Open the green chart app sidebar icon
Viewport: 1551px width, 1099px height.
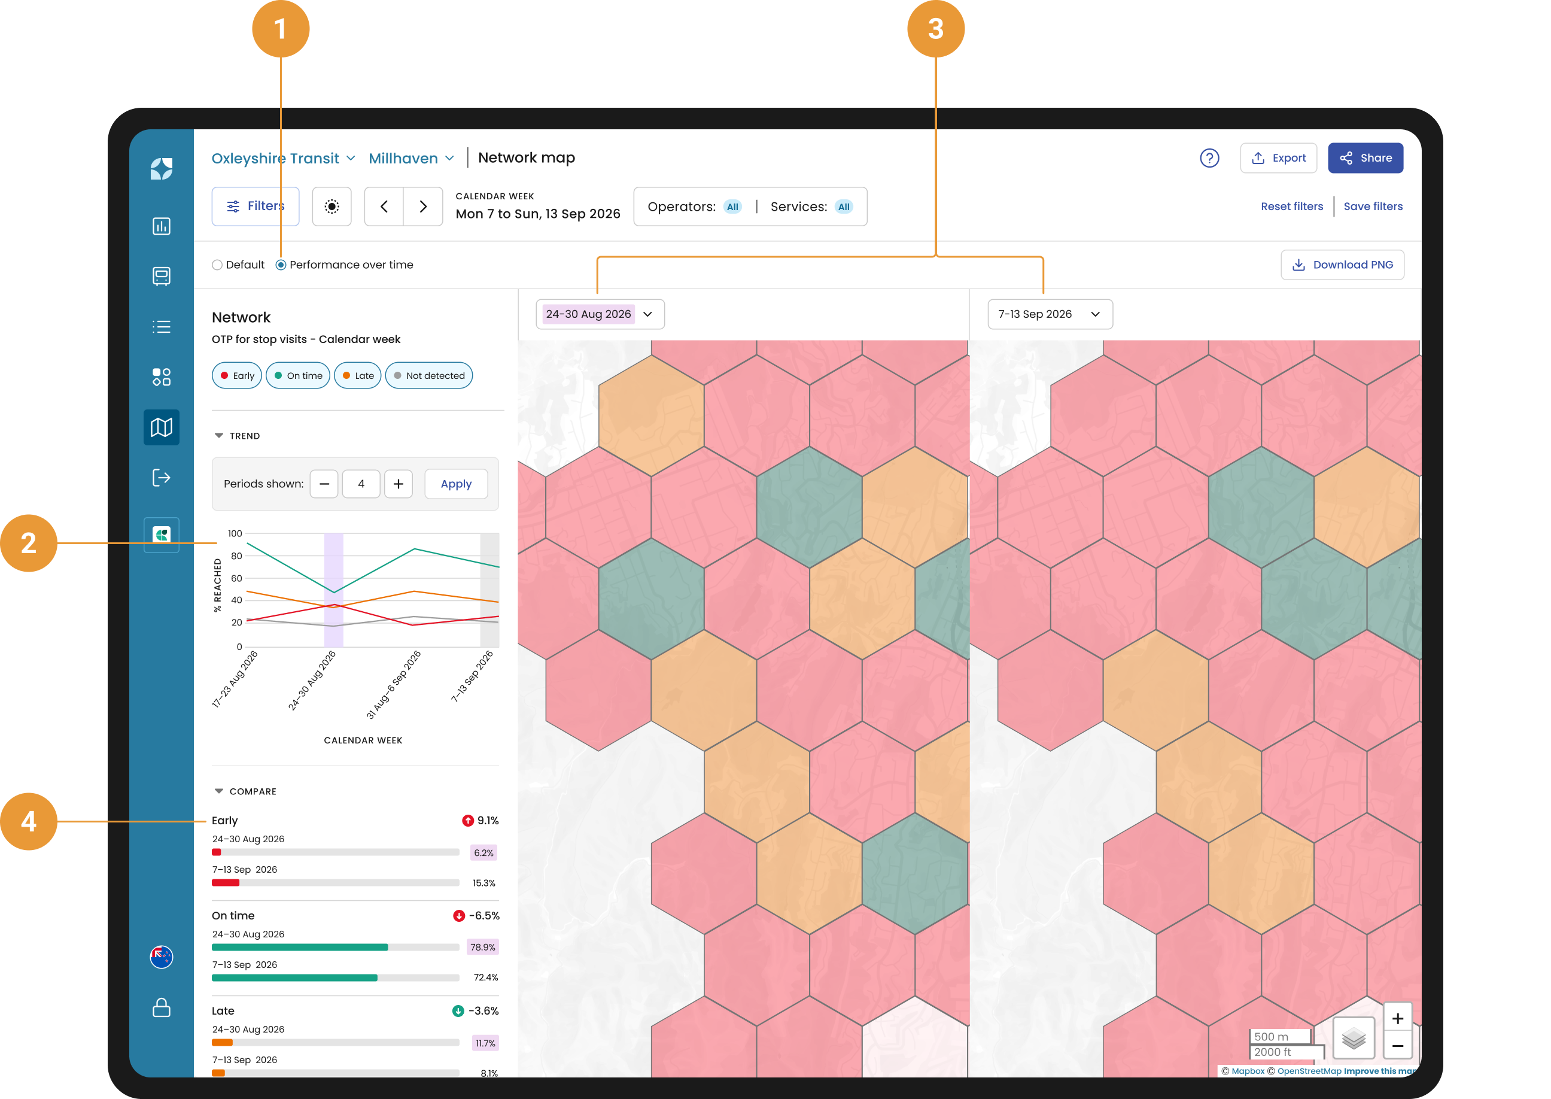[161, 535]
